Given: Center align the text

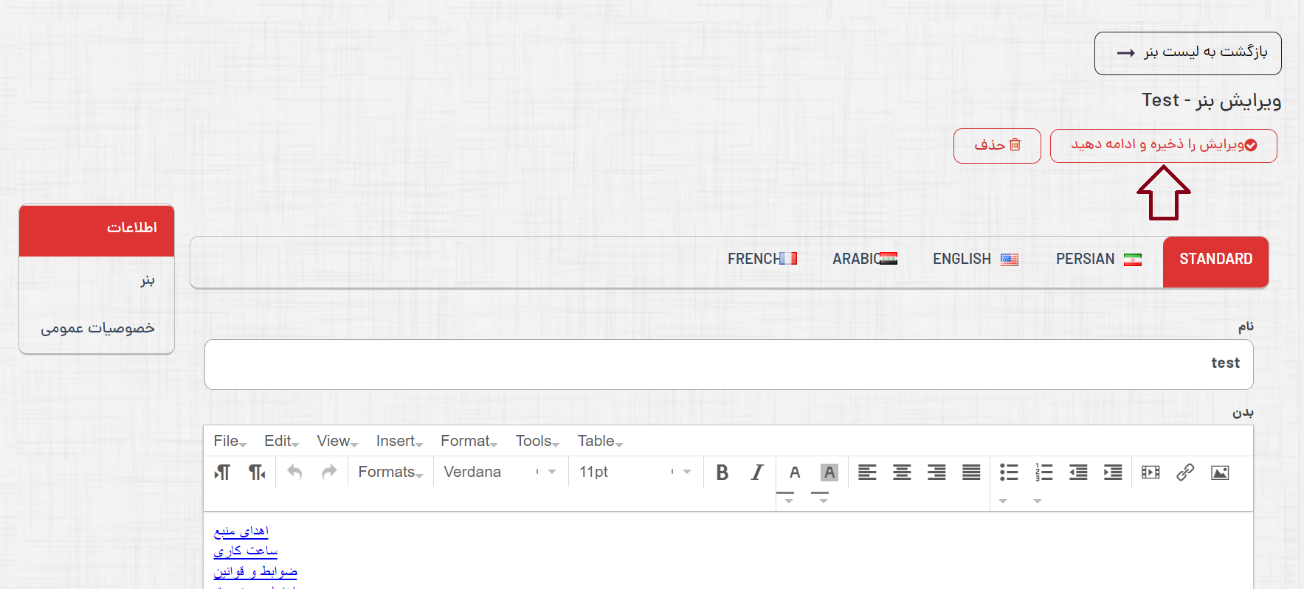Looking at the screenshot, I should click(902, 473).
